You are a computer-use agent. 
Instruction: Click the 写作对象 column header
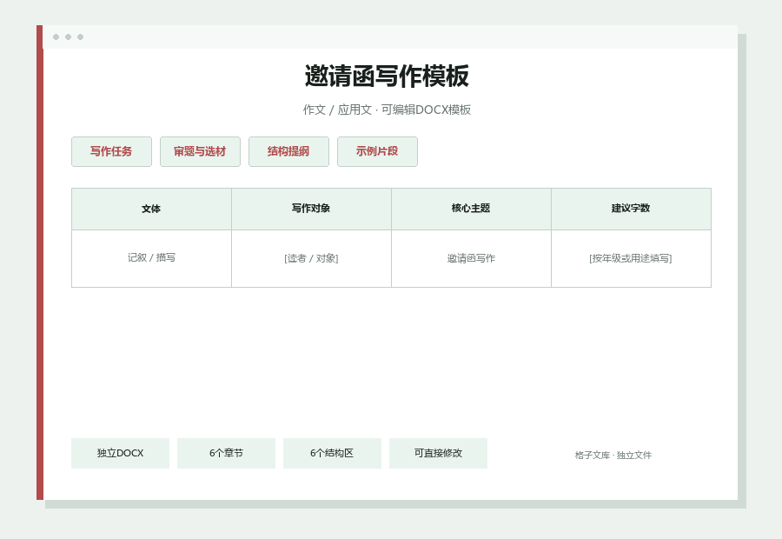coord(311,210)
